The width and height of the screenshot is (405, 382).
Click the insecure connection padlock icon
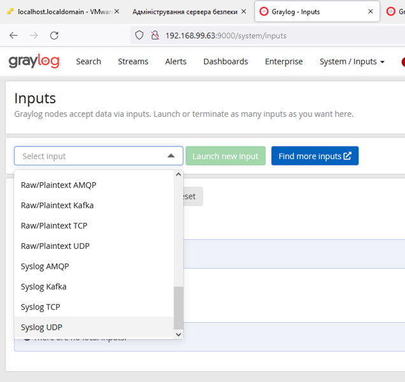[x=155, y=36]
